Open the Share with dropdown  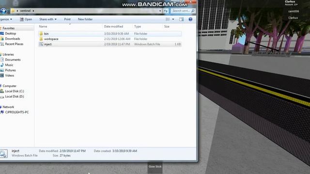pos(48,19)
